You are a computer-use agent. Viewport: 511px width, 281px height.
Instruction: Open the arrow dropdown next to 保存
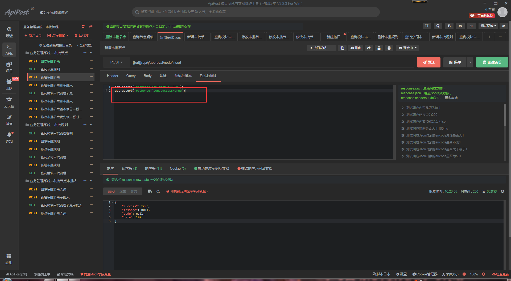[x=470, y=62]
